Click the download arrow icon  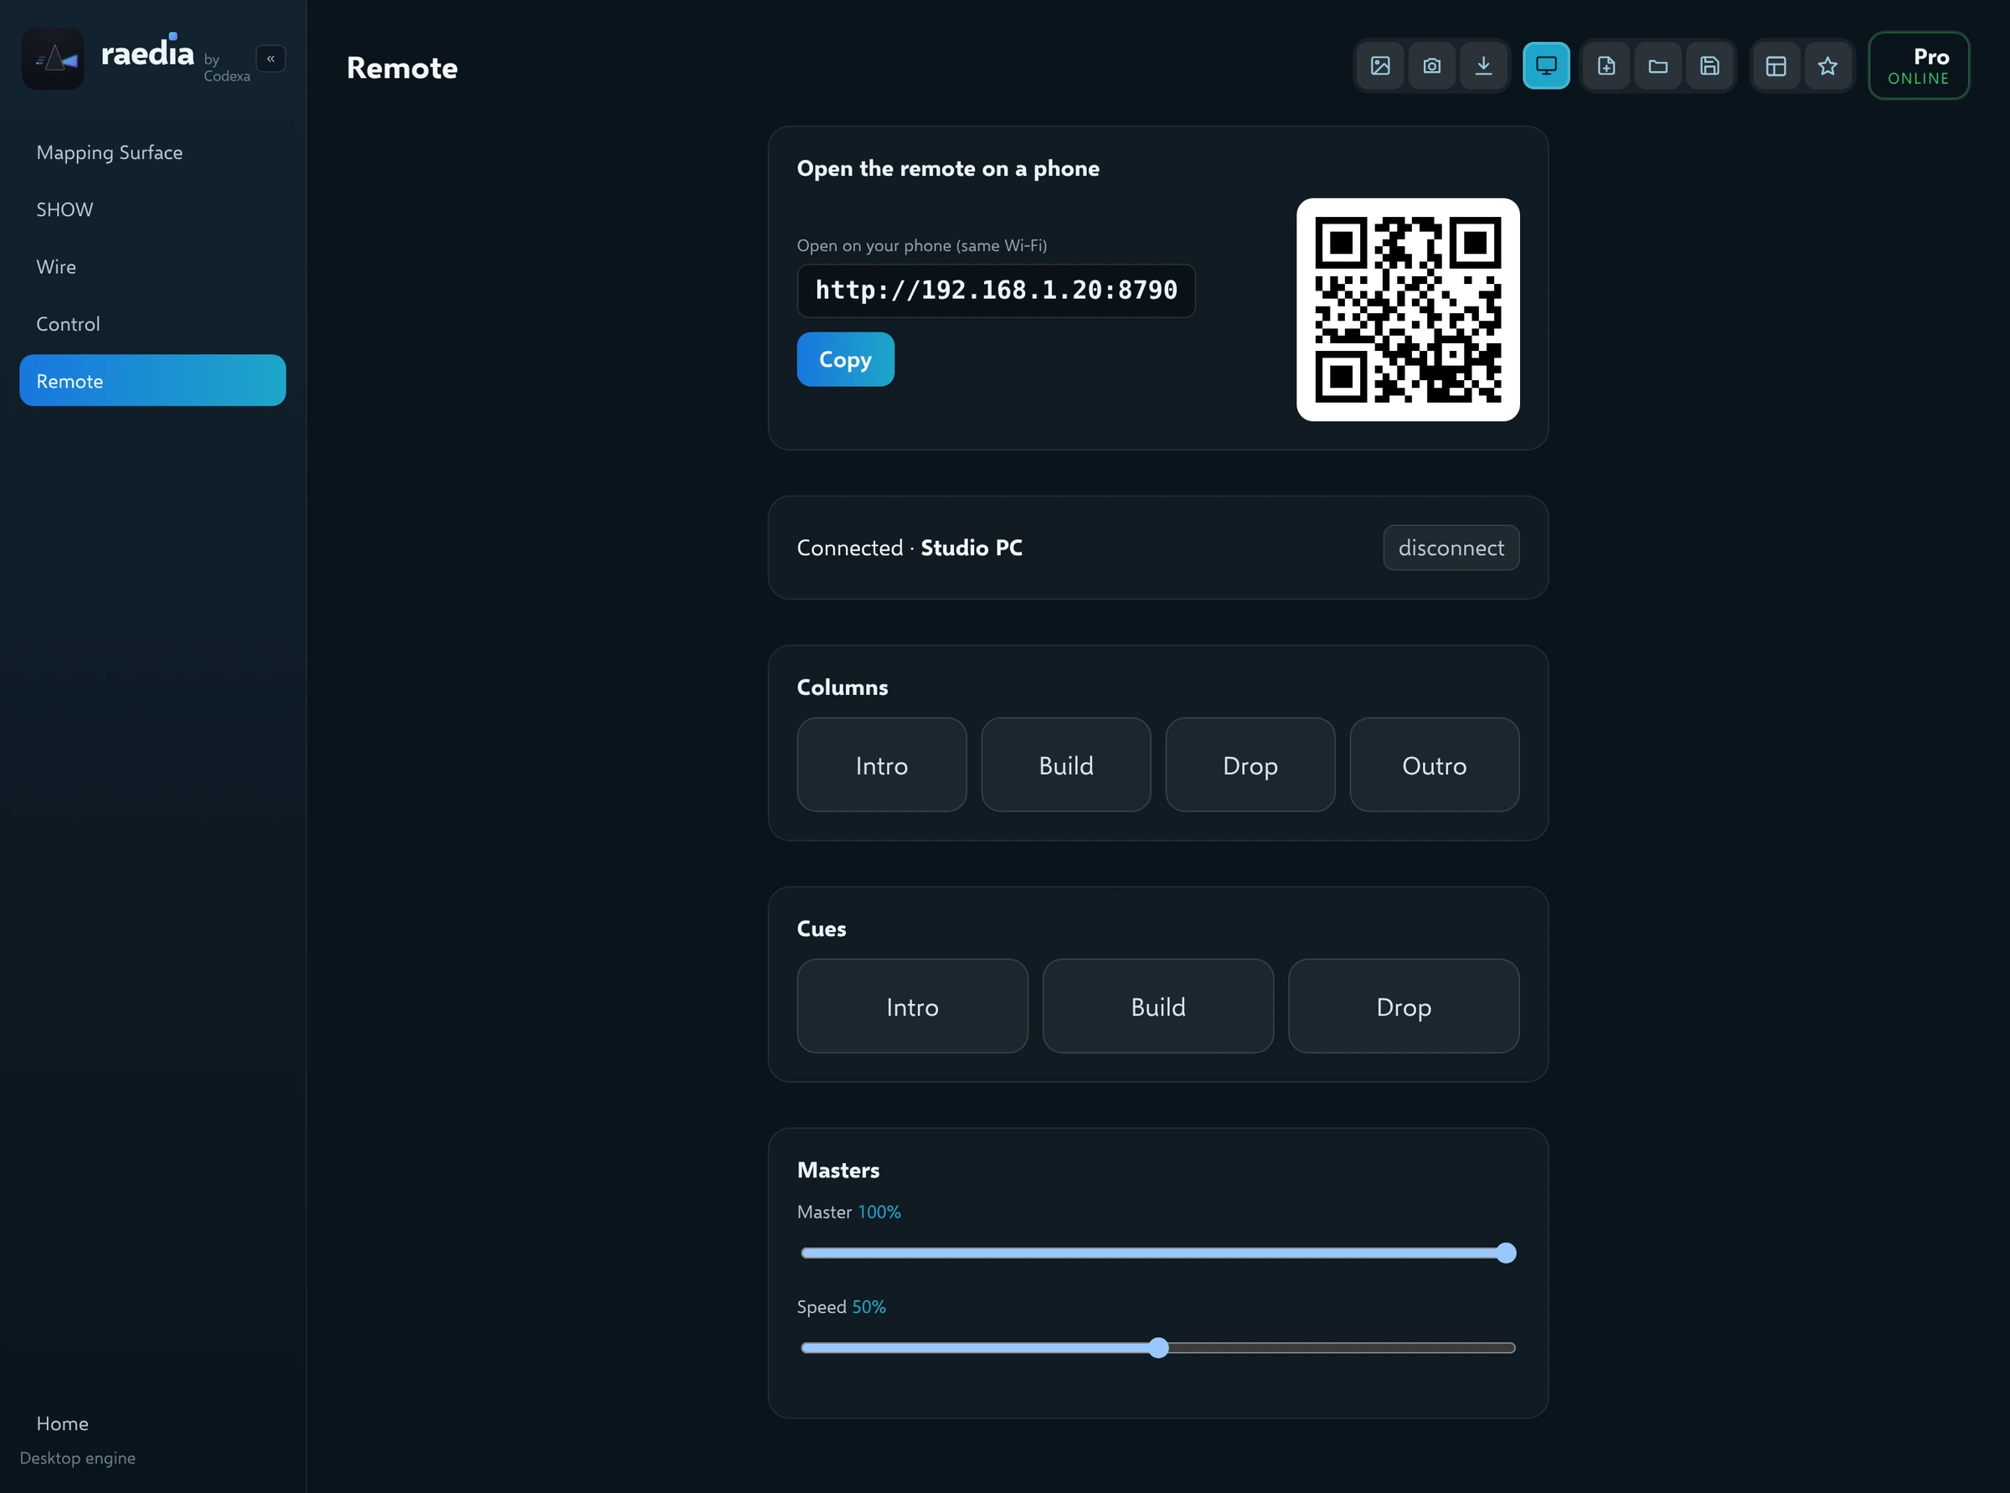click(1483, 65)
